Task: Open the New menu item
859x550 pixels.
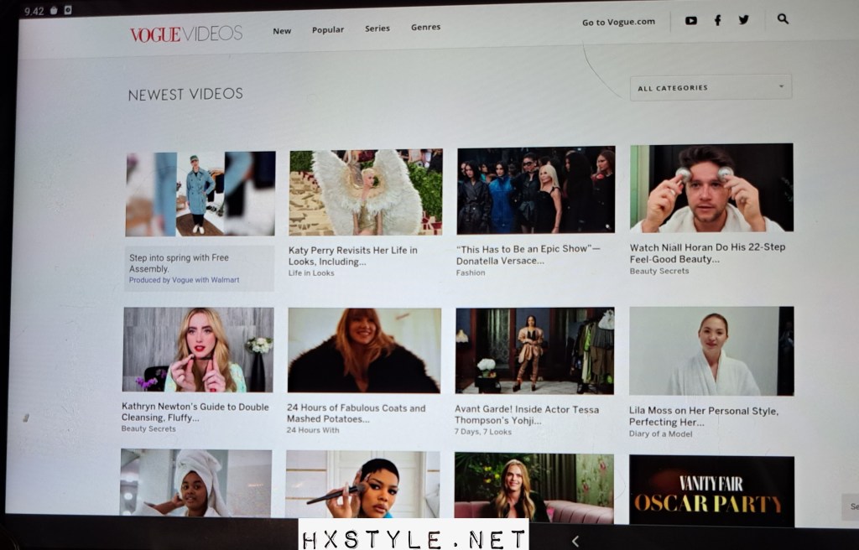Action: [x=282, y=31]
